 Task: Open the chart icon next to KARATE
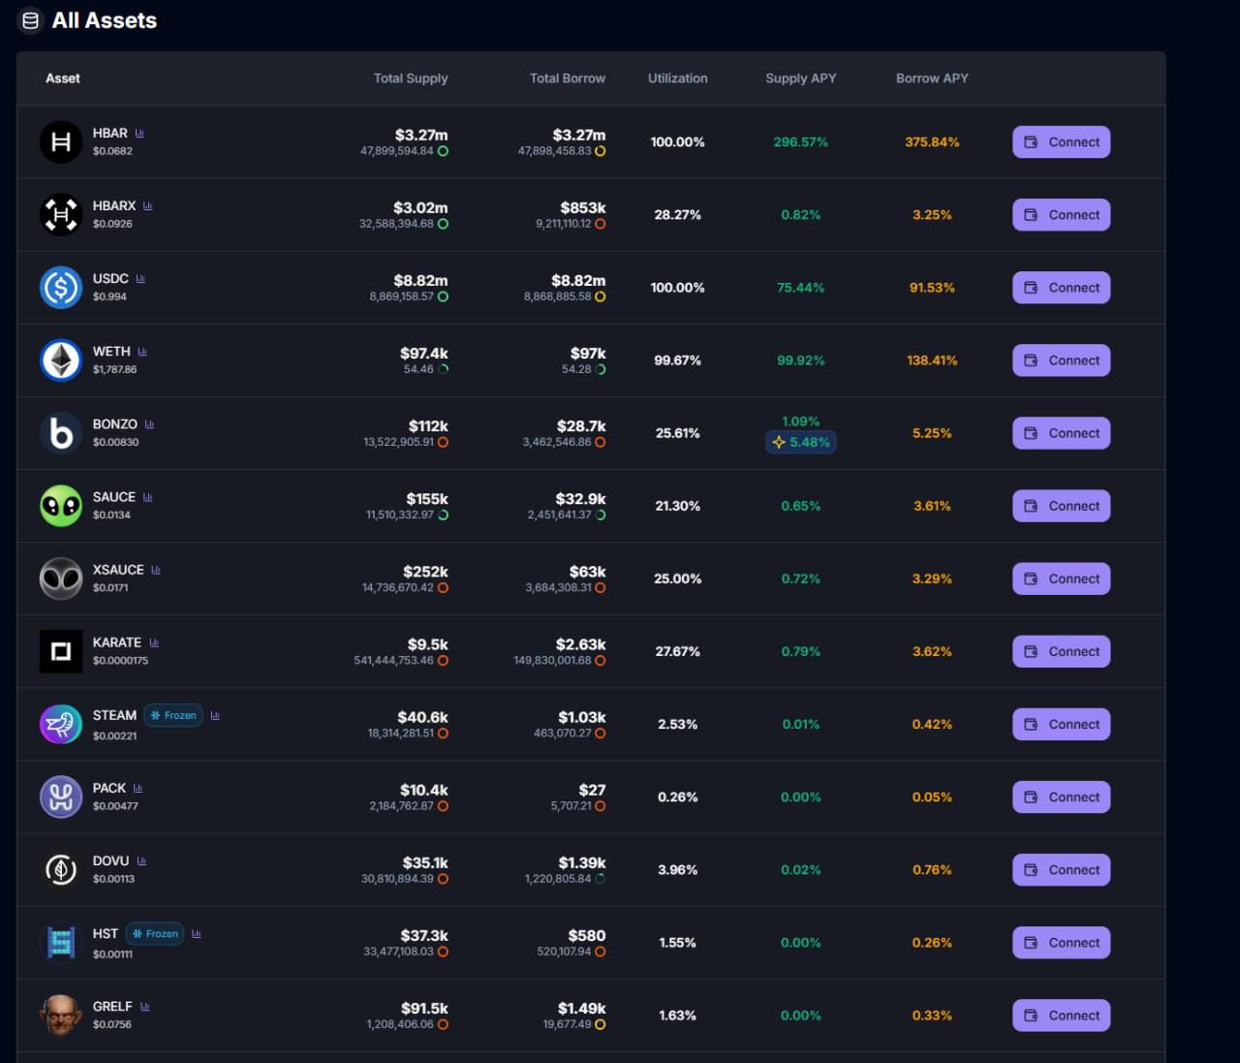(x=154, y=641)
